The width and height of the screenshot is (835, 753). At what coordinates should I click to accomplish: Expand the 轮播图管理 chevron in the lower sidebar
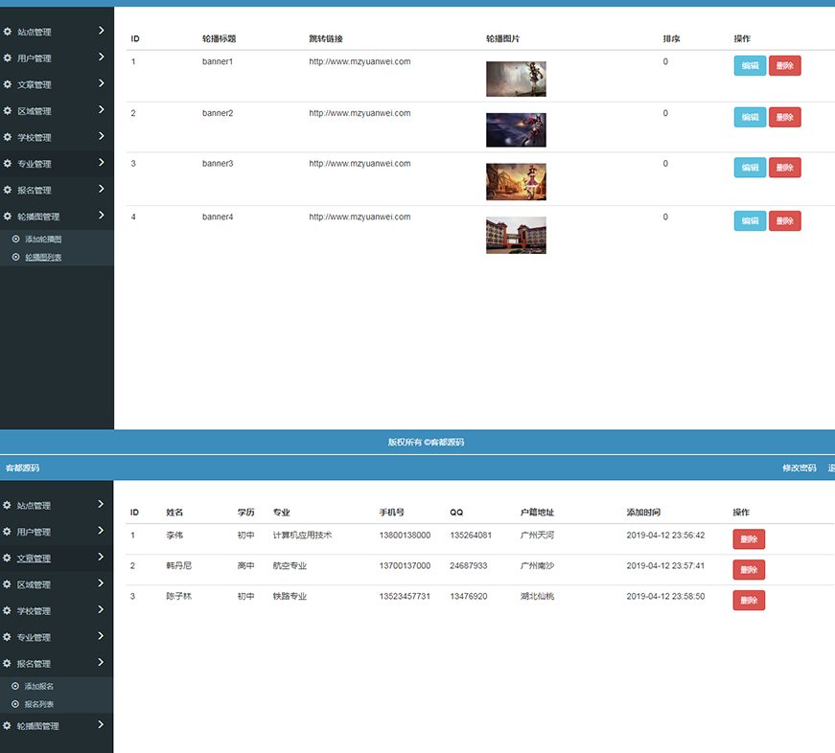click(101, 725)
